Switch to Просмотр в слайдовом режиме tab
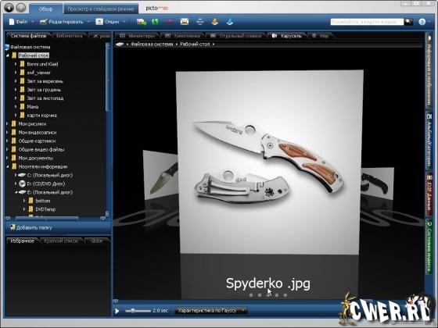Screen dimensions: 438x328 pos(101,9)
